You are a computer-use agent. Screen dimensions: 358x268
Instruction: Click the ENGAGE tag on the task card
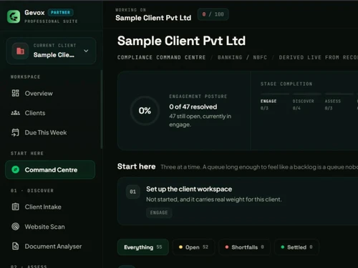coord(159,212)
